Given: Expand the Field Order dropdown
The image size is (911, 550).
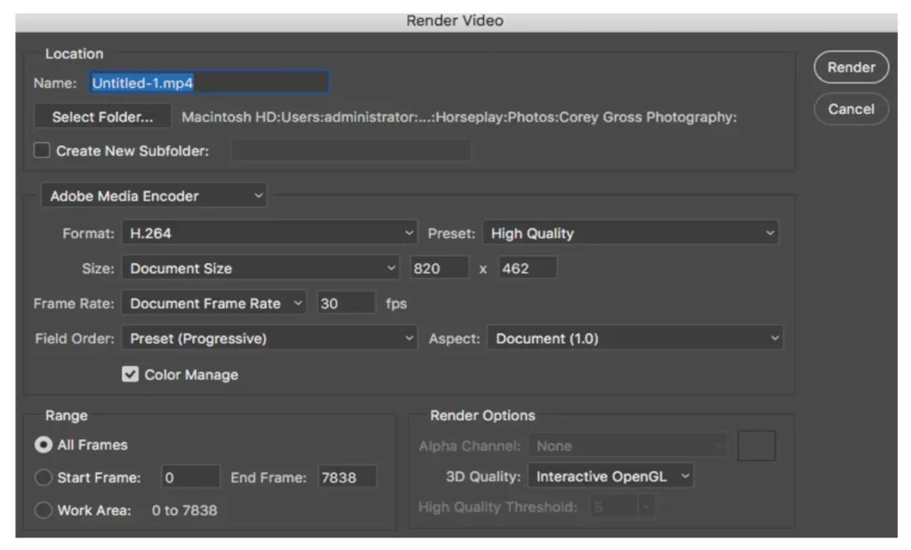Looking at the screenshot, I should click(x=270, y=339).
